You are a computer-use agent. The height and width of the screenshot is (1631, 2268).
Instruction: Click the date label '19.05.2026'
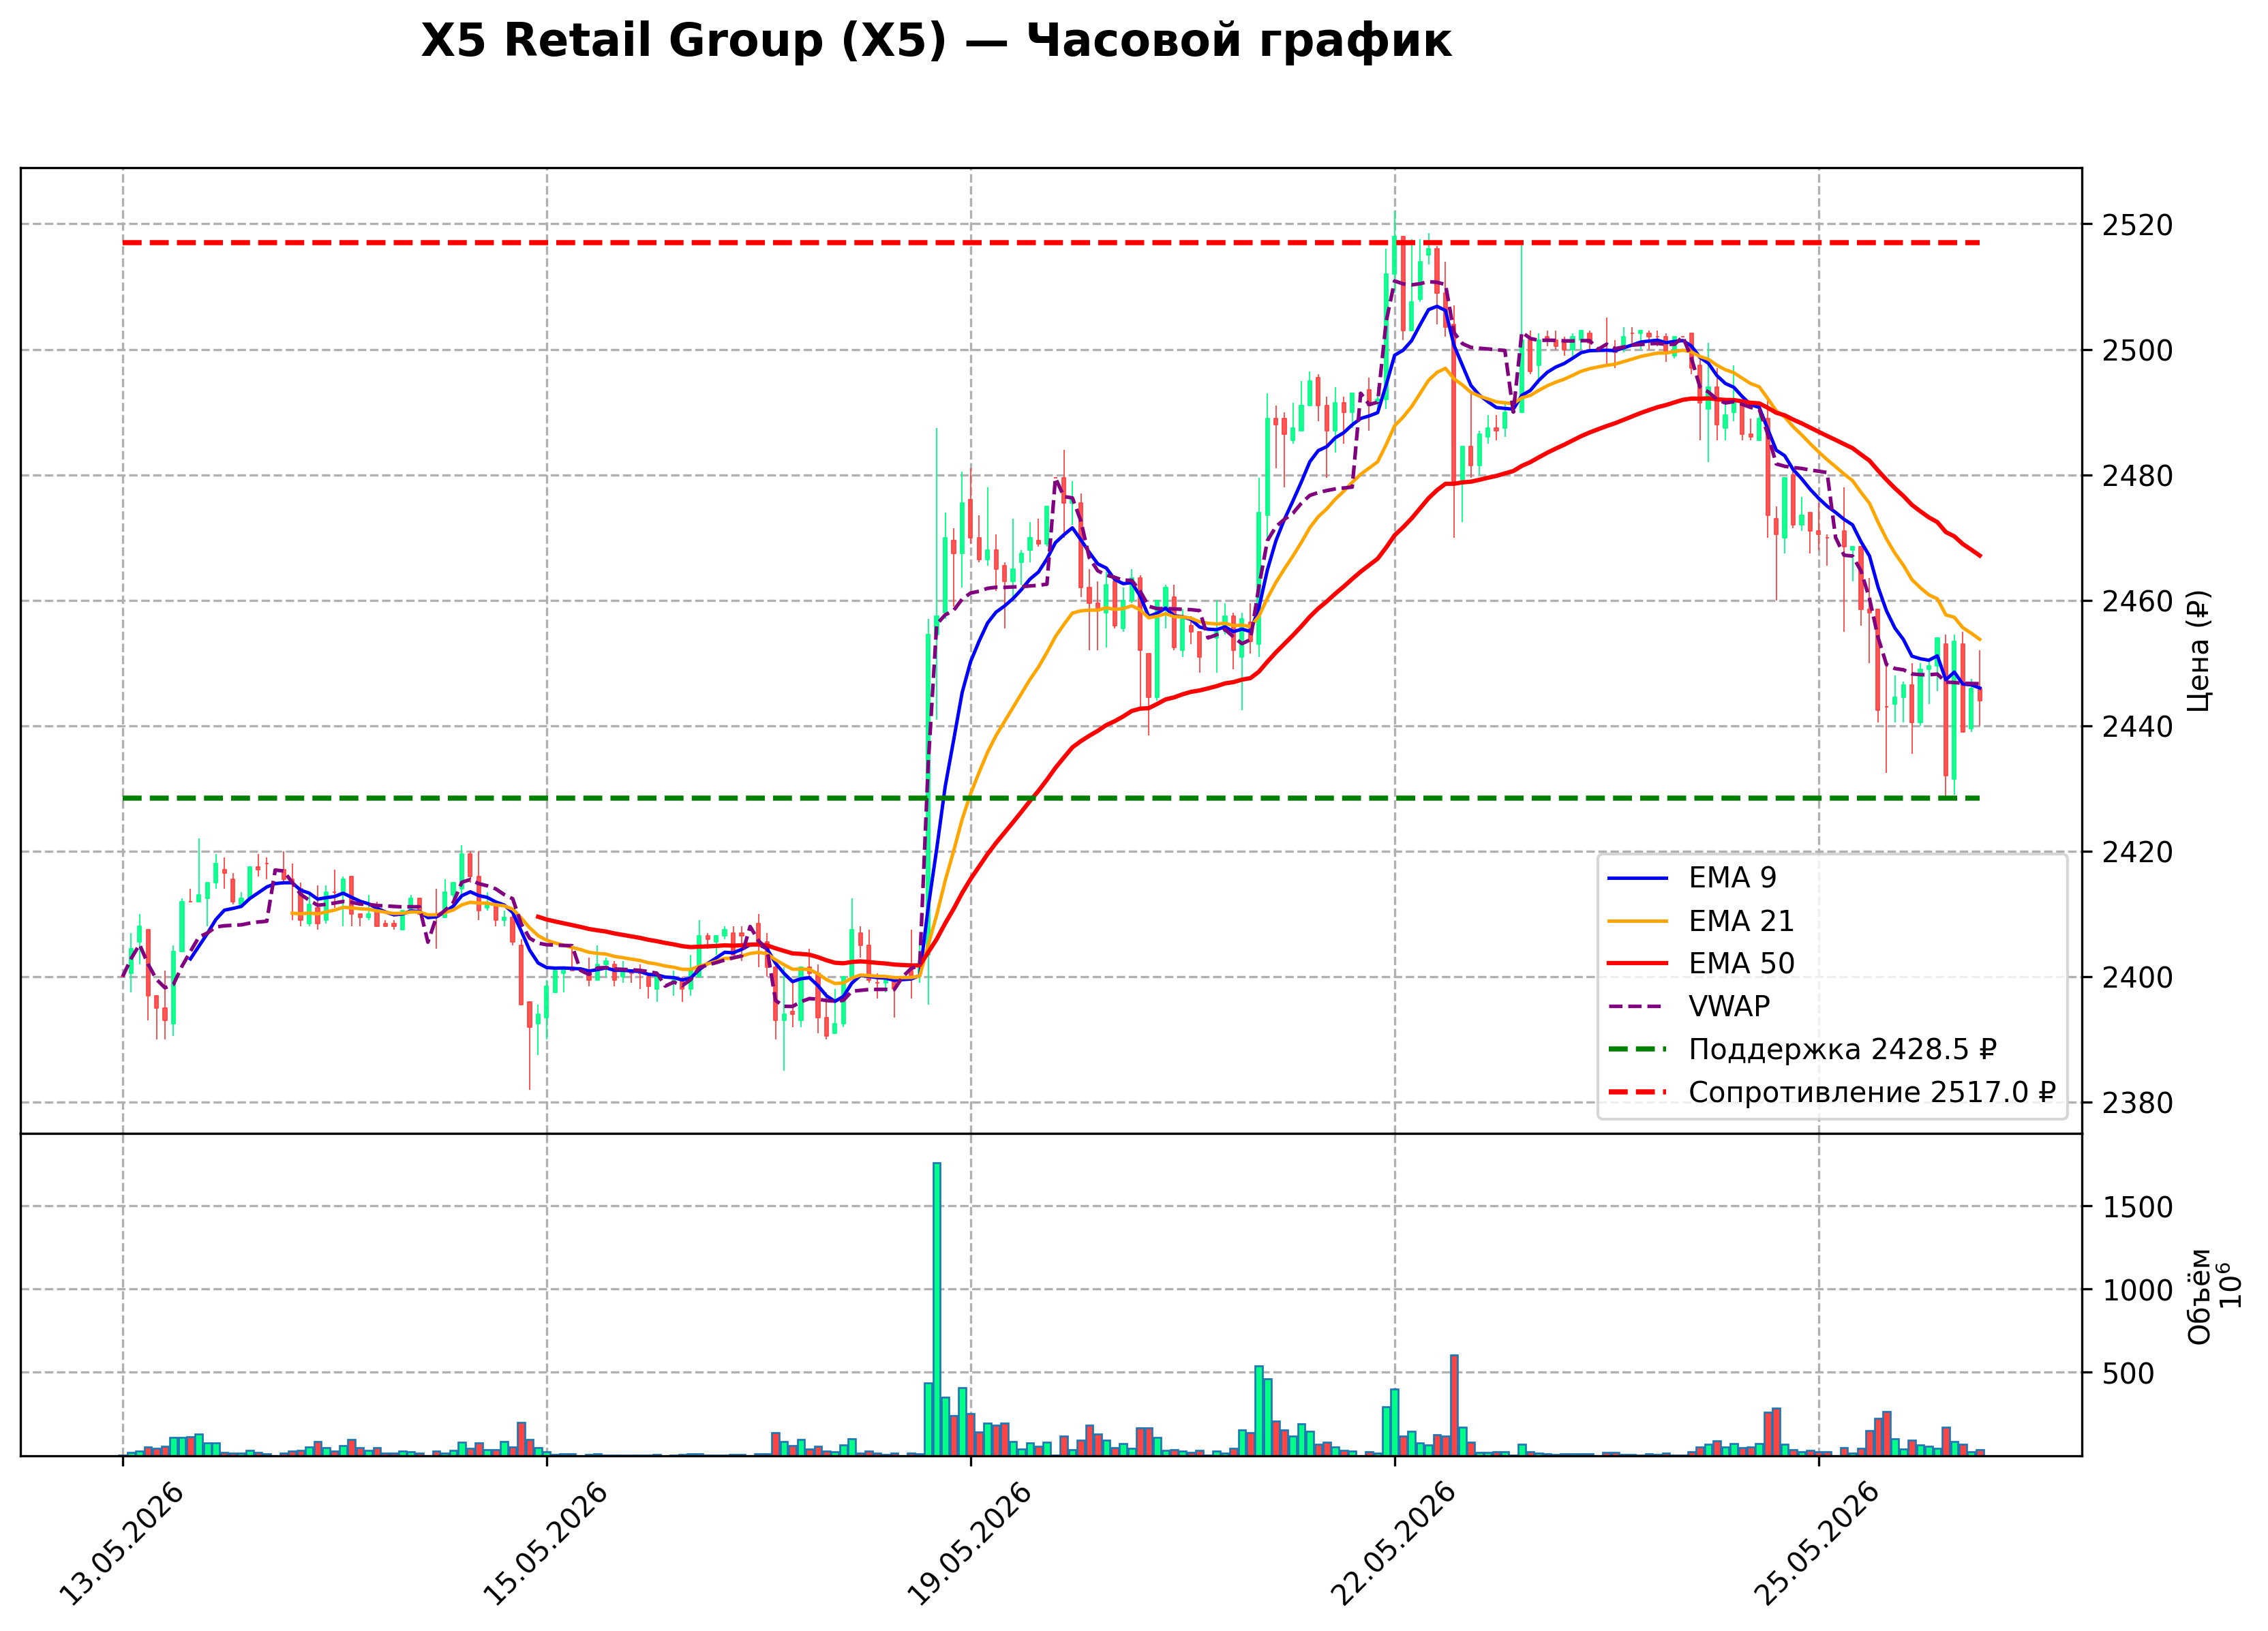969,1544
